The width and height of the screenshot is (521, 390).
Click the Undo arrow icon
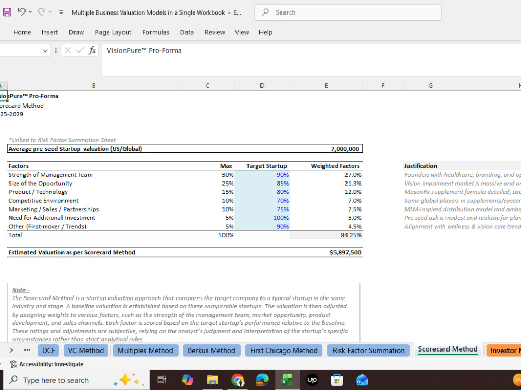(x=21, y=12)
